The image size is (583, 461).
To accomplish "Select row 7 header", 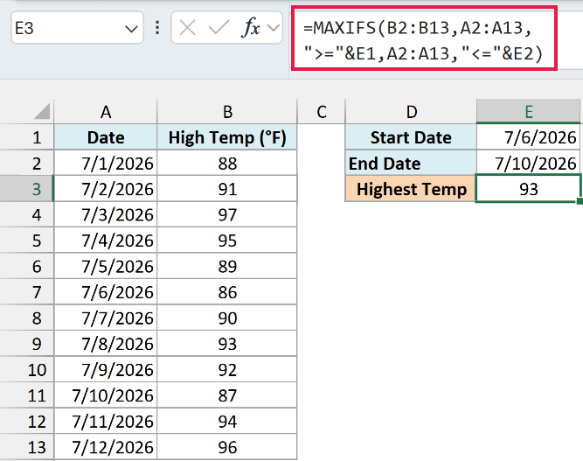I will 27,292.
